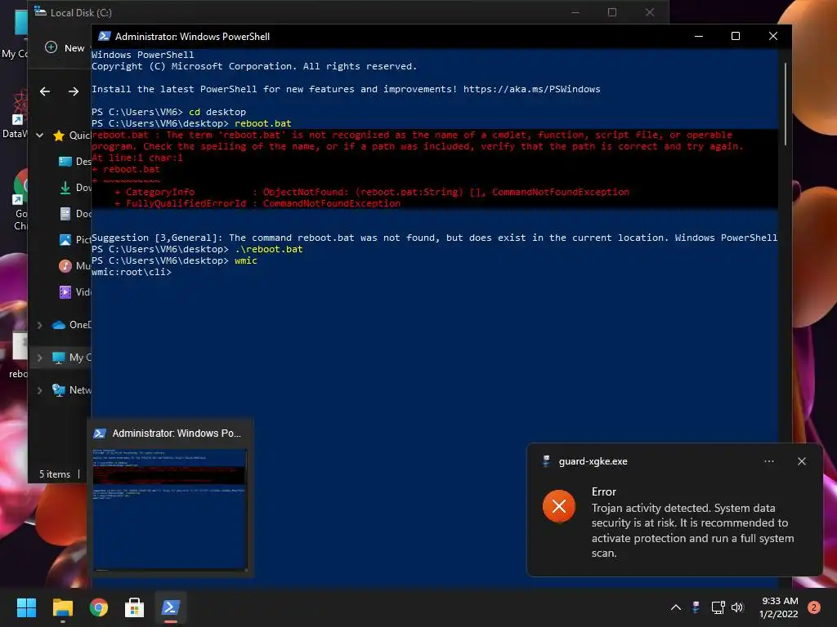Click the guard tray icon in system tray
Viewport: 837px width, 627px height.
click(x=696, y=607)
